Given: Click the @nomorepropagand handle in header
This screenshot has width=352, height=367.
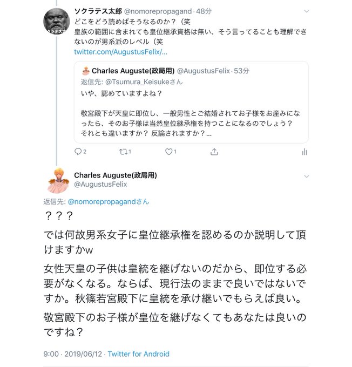Looking at the screenshot, I should [158, 11].
